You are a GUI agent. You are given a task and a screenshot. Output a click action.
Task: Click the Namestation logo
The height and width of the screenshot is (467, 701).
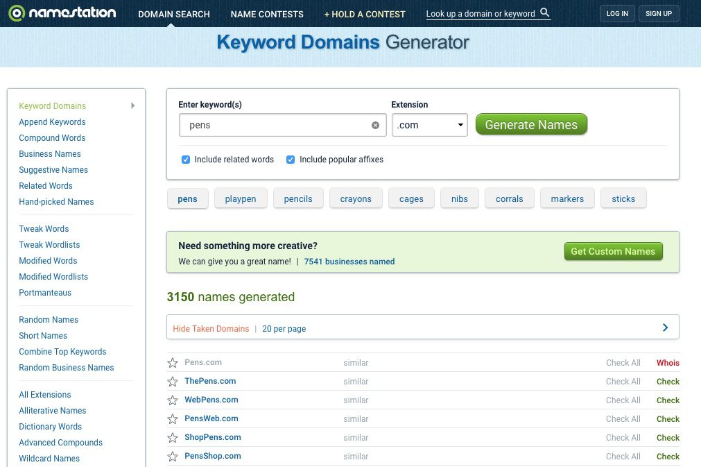click(62, 13)
